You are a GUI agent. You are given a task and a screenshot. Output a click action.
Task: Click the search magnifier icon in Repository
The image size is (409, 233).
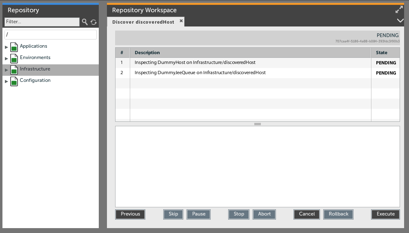pyautogui.click(x=84, y=22)
